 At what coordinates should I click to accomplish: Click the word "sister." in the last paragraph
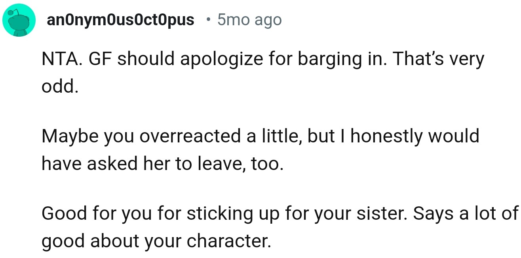(x=383, y=213)
